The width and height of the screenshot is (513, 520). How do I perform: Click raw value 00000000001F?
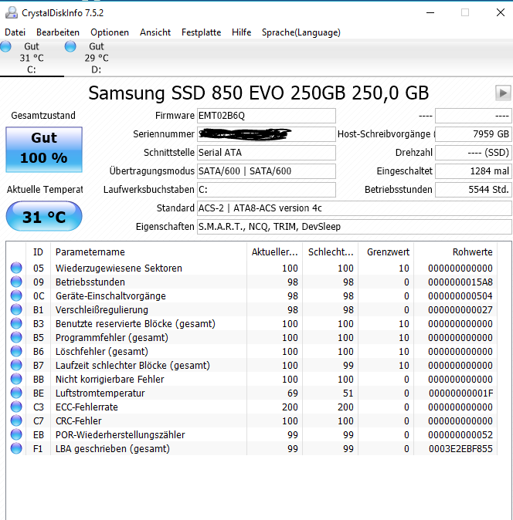point(461,393)
